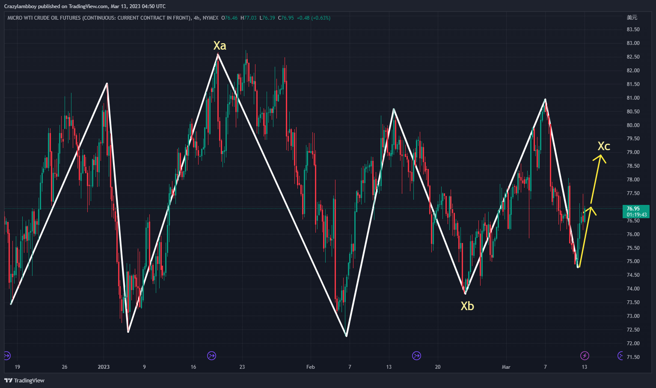Click the 72.00 price axis label
The width and height of the screenshot is (656, 388).
coord(633,344)
